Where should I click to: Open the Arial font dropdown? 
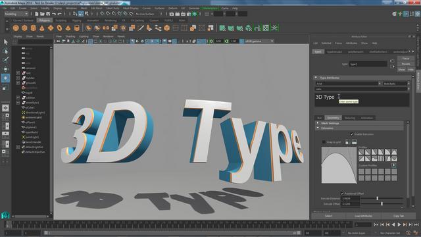(x=348, y=84)
